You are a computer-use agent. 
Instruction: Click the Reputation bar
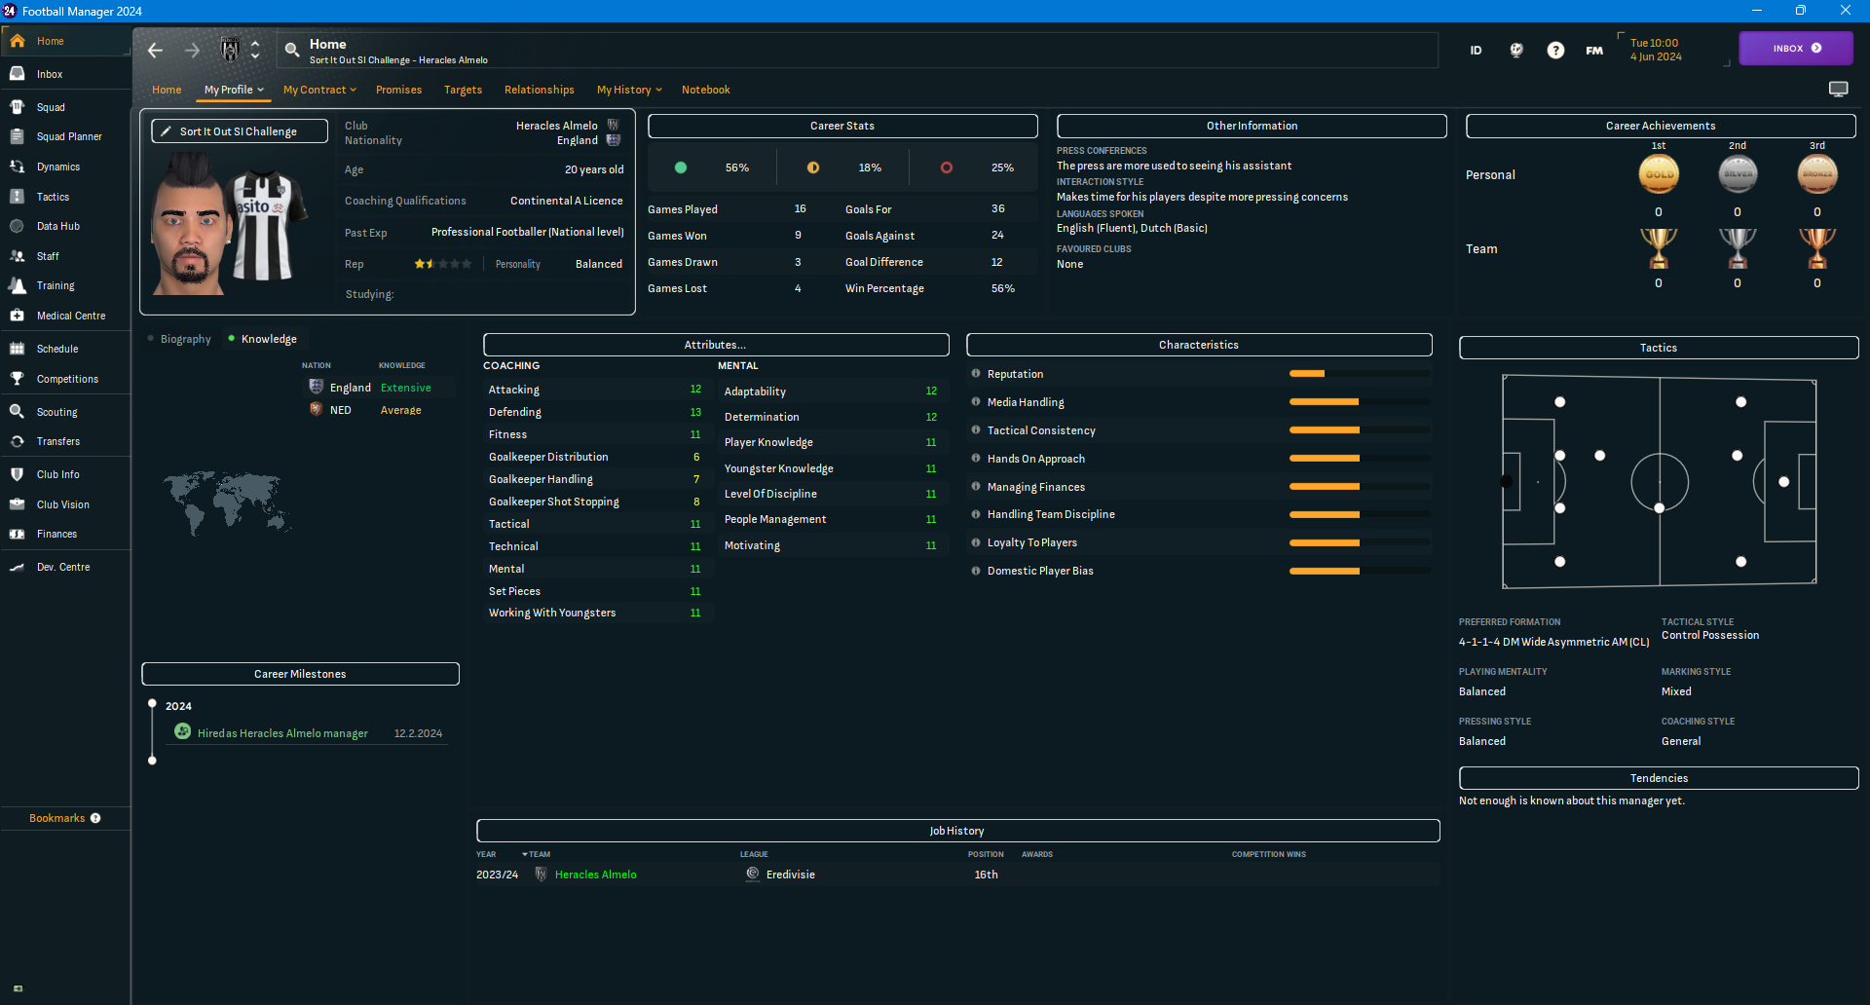(x=1360, y=374)
